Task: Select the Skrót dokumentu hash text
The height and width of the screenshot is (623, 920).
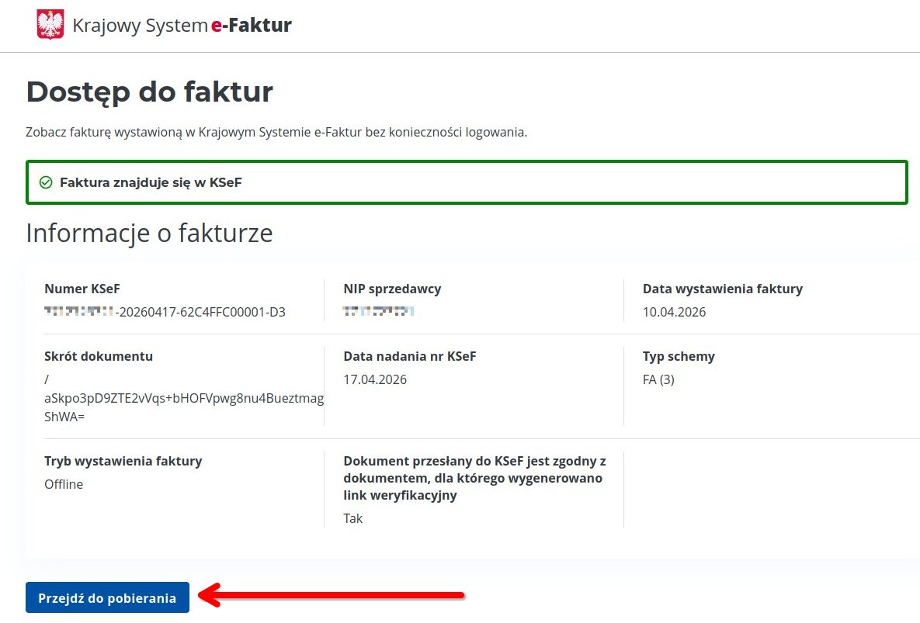Action: tap(184, 398)
